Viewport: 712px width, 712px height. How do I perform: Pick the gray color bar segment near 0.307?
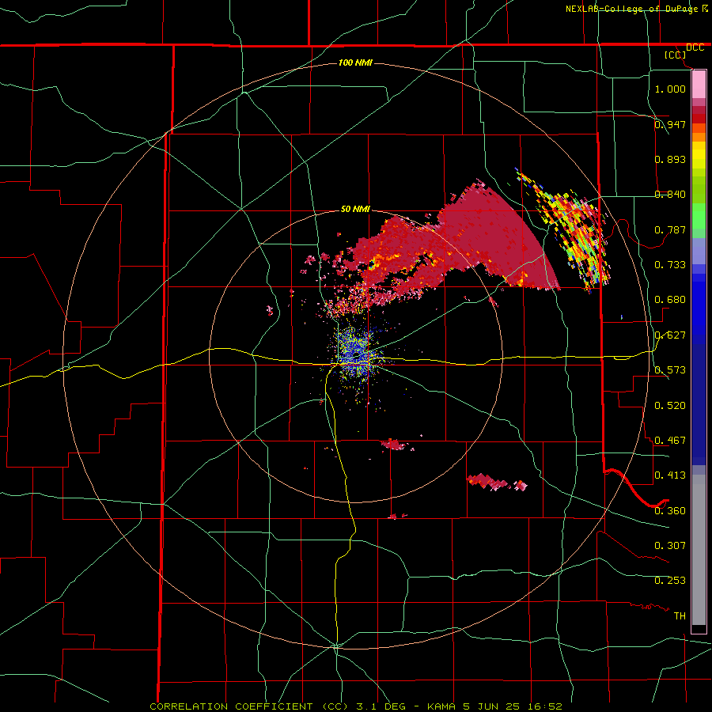pos(699,550)
